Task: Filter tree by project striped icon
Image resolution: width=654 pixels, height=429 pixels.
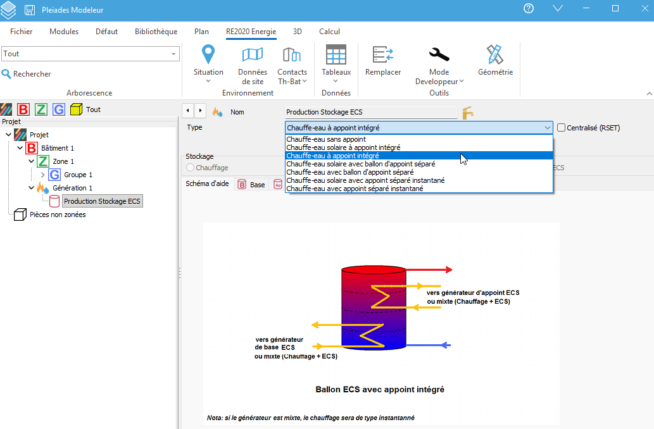Action: click(6, 109)
